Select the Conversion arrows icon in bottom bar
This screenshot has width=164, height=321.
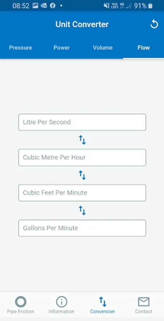(x=103, y=302)
